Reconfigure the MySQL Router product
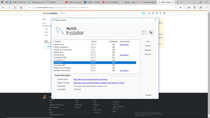 (x=124, y=55)
